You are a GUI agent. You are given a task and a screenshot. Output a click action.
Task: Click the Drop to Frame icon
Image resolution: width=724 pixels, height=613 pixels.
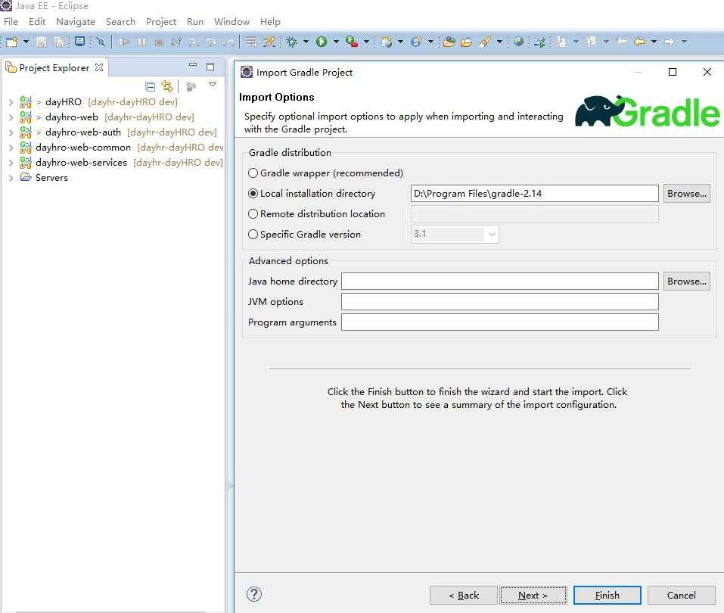click(251, 42)
